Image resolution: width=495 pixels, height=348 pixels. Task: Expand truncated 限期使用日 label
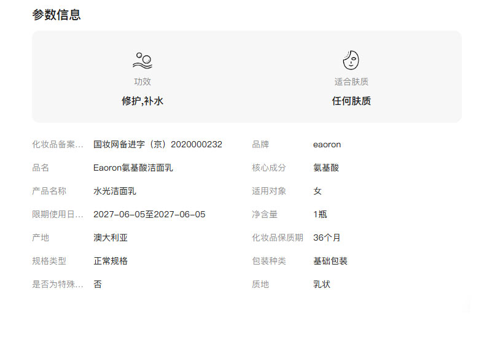[x=57, y=214]
